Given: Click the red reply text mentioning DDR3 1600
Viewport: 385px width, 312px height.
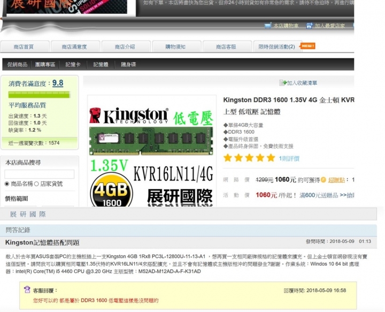Looking at the screenshot, I should pyautogui.click(x=96, y=300).
